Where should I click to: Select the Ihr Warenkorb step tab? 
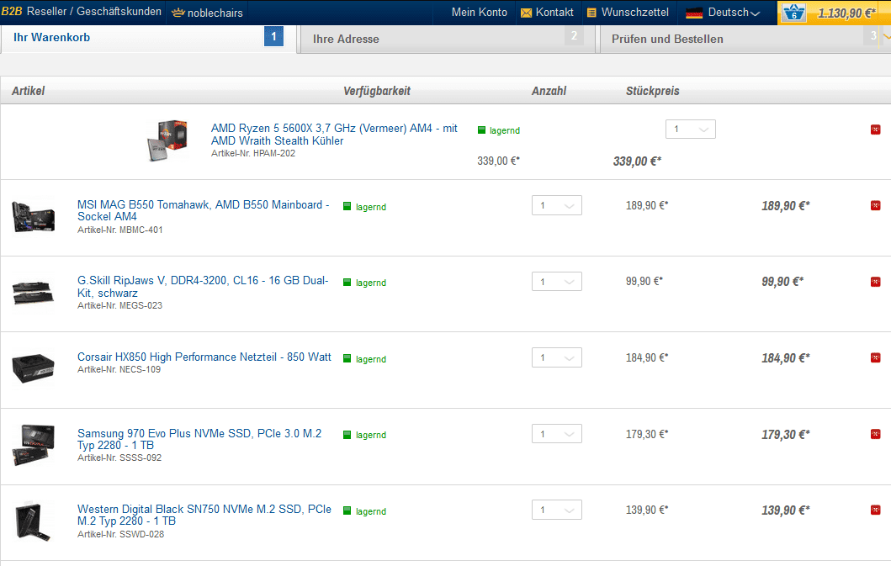tap(148, 38)
